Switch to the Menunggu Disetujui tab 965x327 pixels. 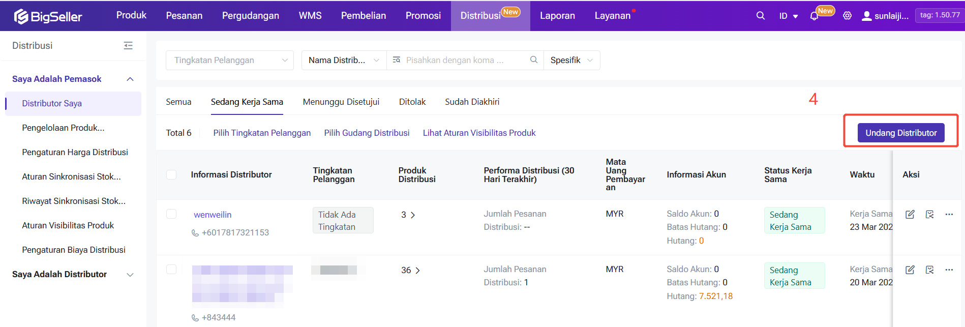[341, 102]
